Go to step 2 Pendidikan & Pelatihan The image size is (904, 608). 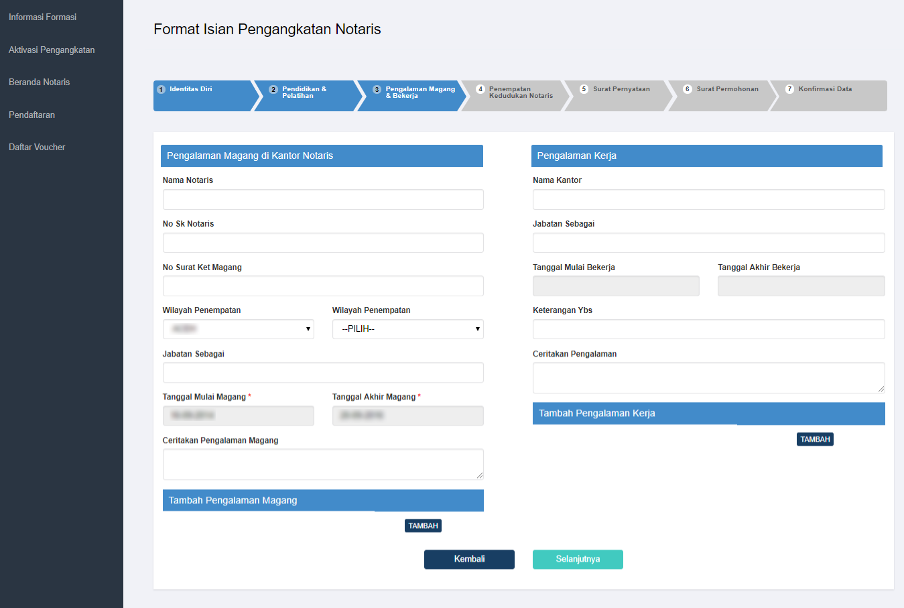[305, 95]
